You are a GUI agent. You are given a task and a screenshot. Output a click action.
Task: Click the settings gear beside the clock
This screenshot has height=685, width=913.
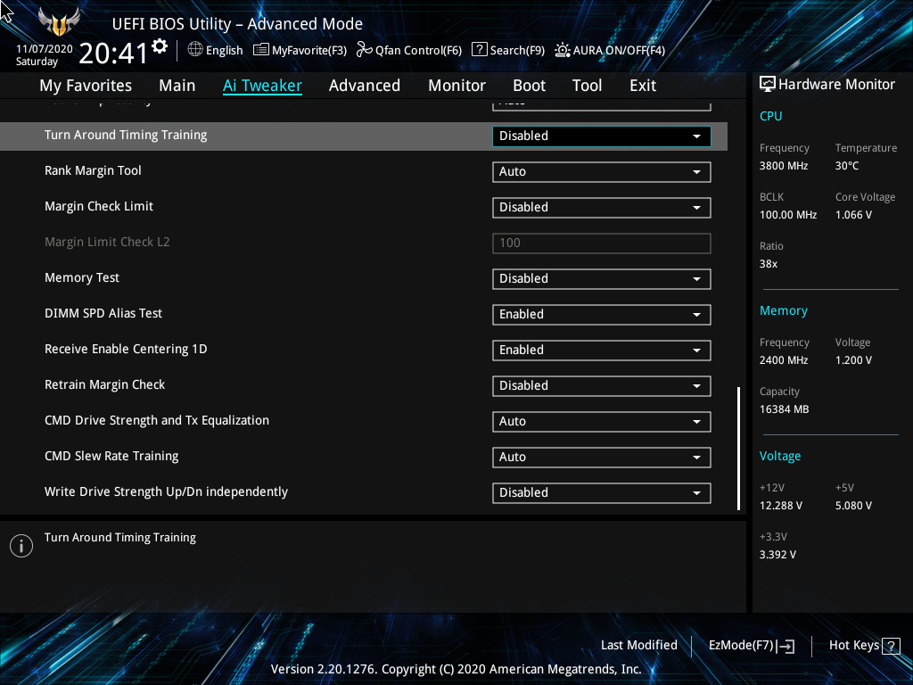pos(160,46)
